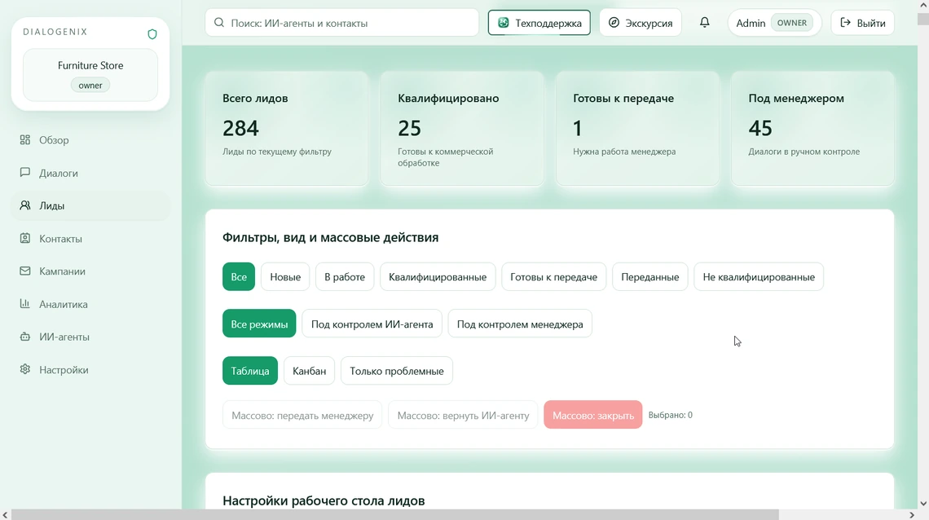This screenshot has height=520, width=929.
Task: Click the Настройки gear icon
Action: 25,369
